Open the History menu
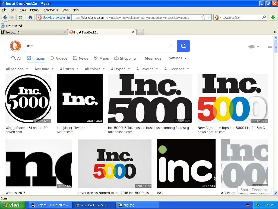 pos(34,10)
